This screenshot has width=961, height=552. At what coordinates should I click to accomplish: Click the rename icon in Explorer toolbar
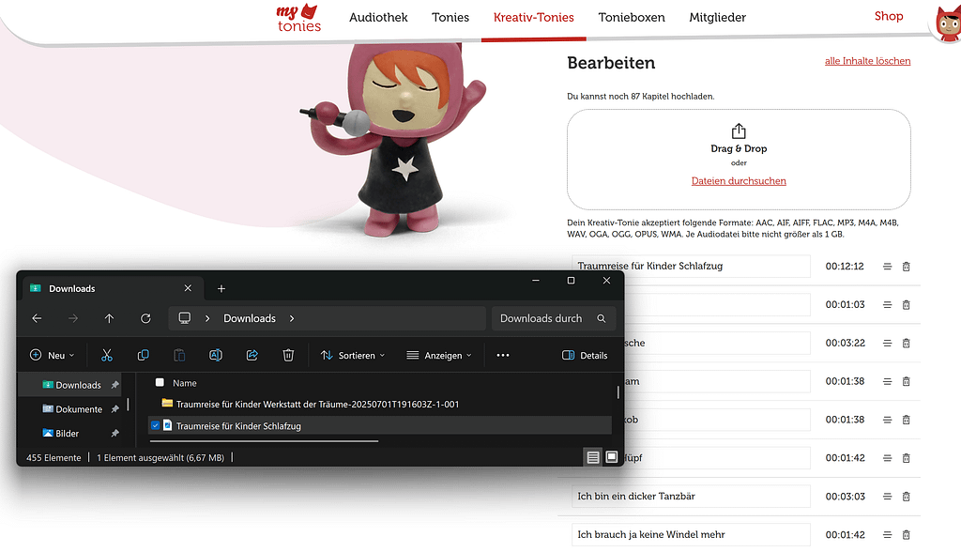(216, 356)
